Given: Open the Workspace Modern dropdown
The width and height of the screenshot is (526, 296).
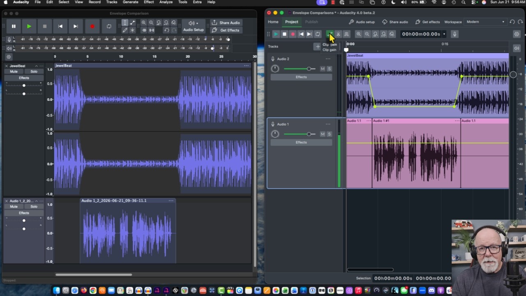Looking at the screenshot, I should 485,22.
